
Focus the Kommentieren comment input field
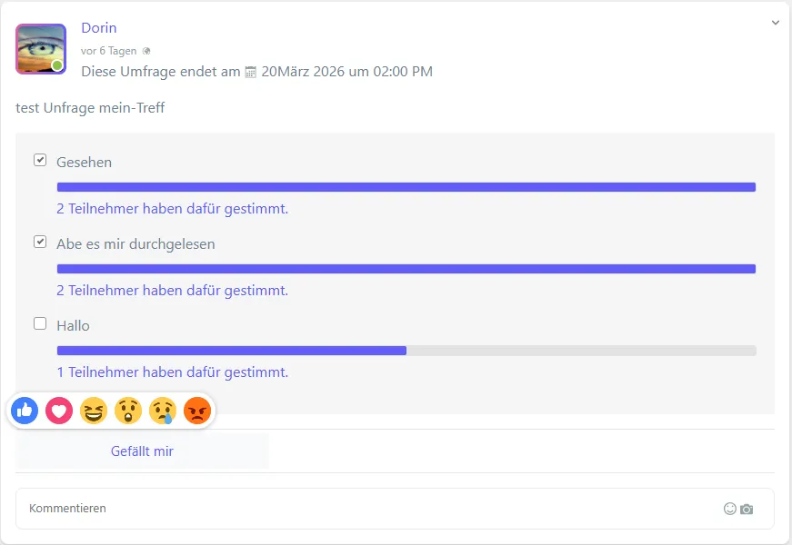tap(364, 509)
